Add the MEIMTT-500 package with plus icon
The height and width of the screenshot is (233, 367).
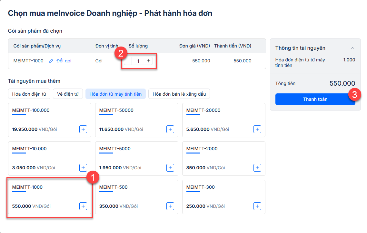[170, 206]
